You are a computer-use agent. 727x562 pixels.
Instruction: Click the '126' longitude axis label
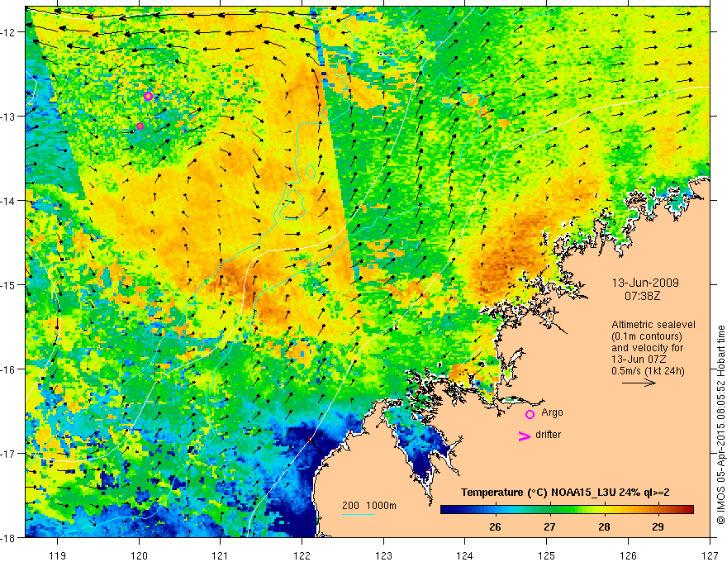(x=628, y=555)
